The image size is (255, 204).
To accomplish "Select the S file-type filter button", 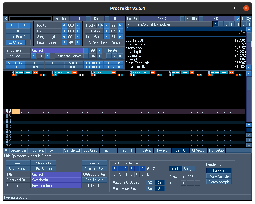I will (226, 24).
